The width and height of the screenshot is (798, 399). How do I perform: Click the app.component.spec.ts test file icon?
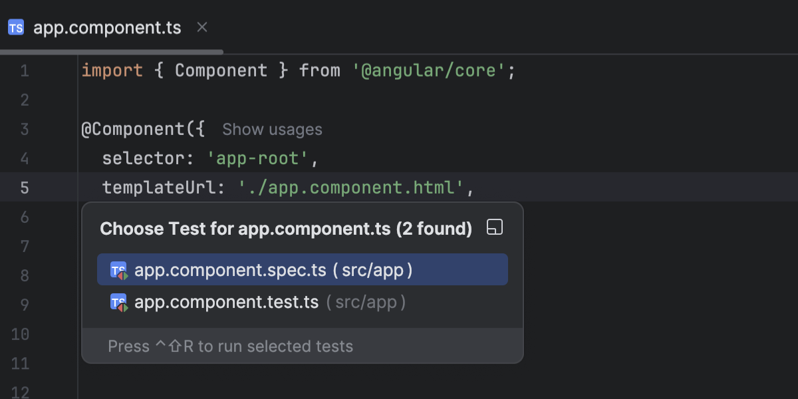(118, 271)
